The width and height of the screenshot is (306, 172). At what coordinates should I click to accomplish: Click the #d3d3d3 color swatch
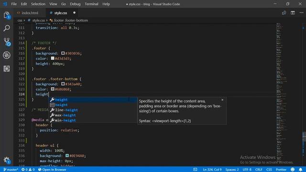click(x=53, y=58)
